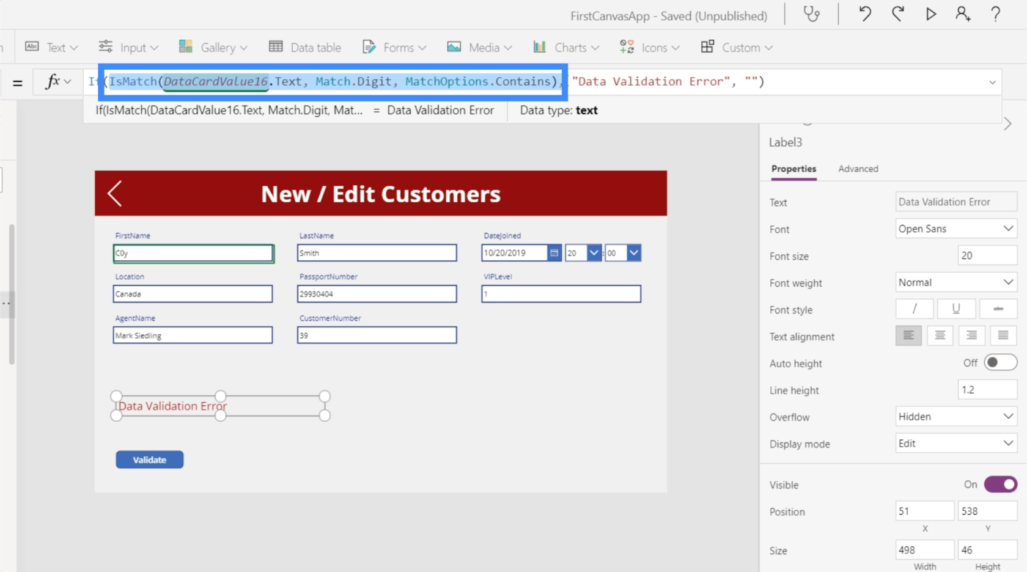Open the App checker stethoscope icon
1027x572 pixels.
click(x=811, y=13)
